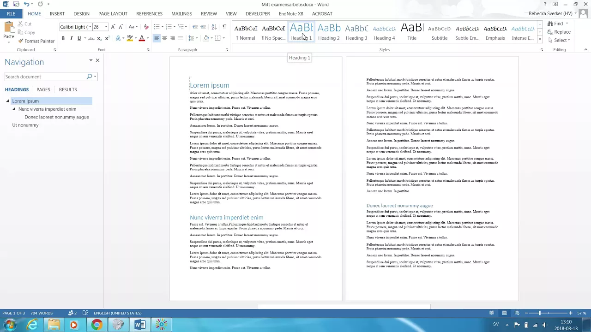Click the Borders icon
Image resolution: width=591 pixels, height=332 pixels.
[x=218, y=38]
